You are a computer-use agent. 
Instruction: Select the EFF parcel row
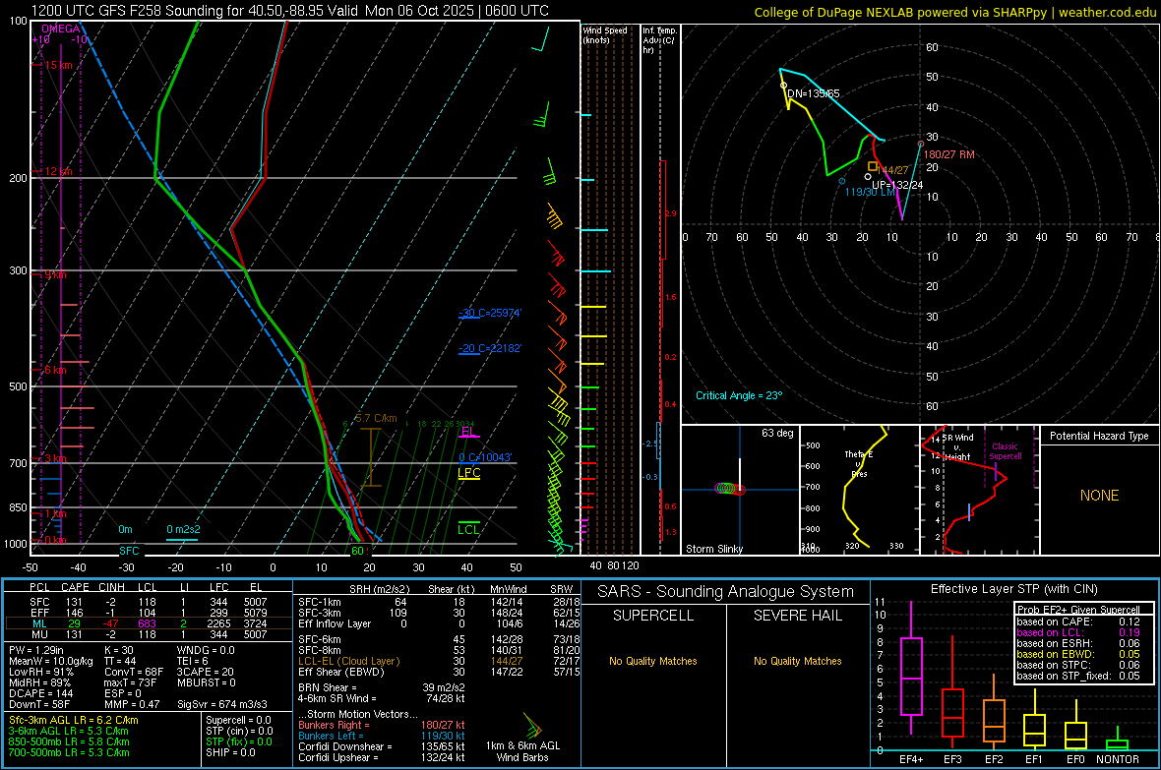pos(147,613)
